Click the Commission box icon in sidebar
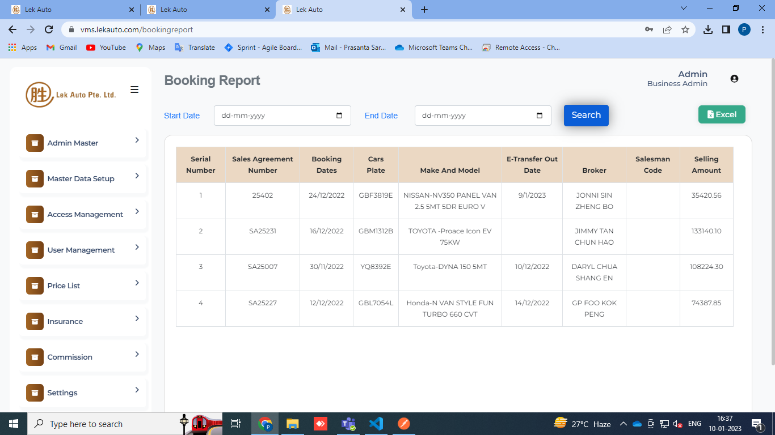This screenshot has height=435, width=775. point(35,357)
